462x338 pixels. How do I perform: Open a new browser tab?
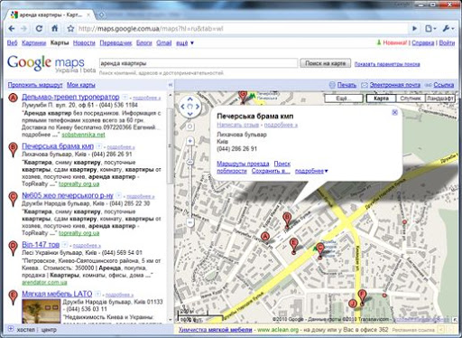click(x=102, y=14)
